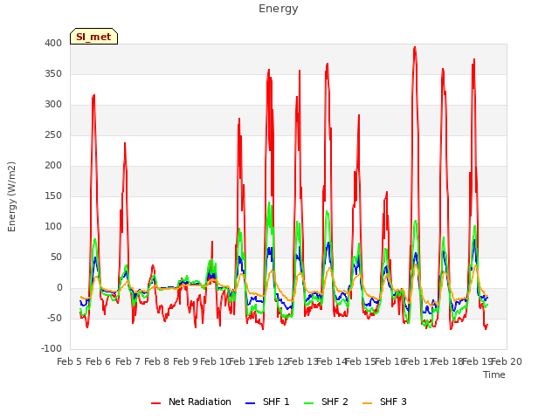This screenshot has height=419, width=559.
Task: Click the 300 y-axis tick value
Action: click(x=53, y=105)
